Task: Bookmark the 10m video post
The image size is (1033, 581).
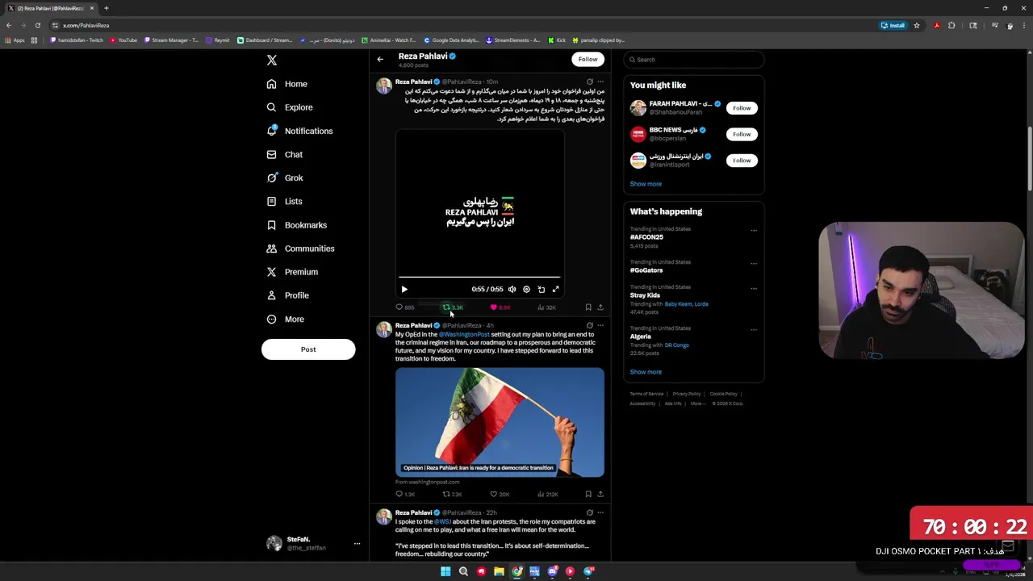Action: pos(588,307)
